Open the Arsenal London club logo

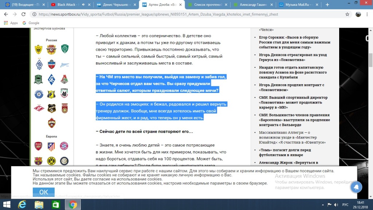coord(38,146)
